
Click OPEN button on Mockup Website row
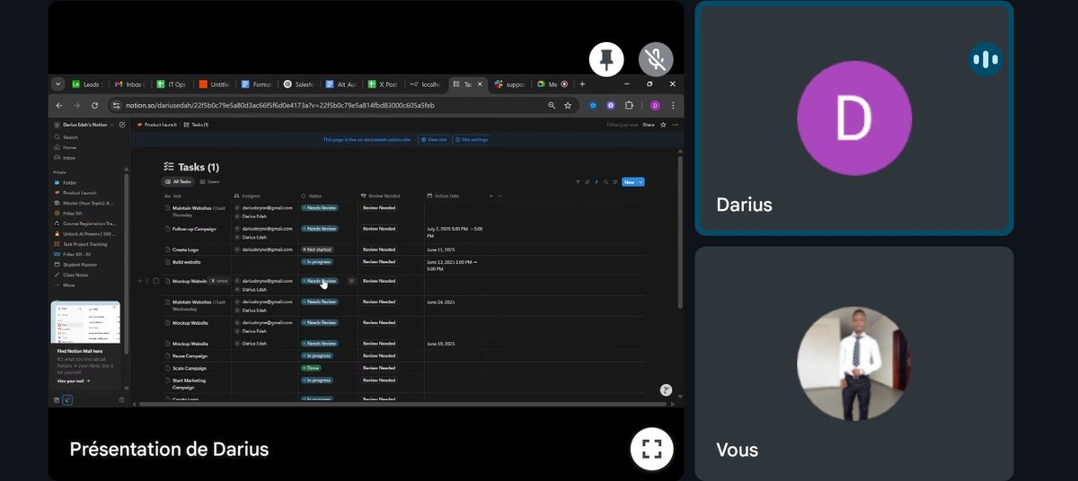pos(219,281)
